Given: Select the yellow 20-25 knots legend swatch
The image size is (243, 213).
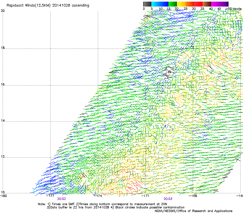Looking at the screenshot, I should coord(181,4).
